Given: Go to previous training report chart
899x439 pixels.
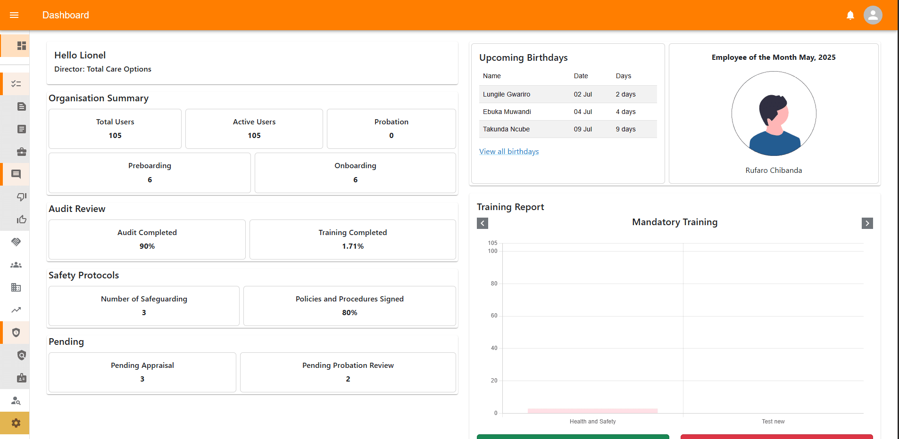Looking at the screenshot, I should (482, 223).
